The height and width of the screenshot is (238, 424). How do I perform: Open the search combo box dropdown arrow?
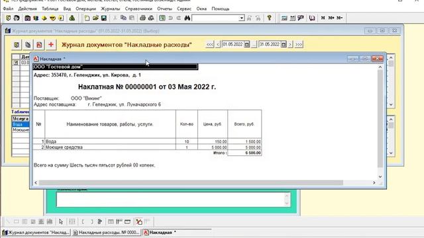tap(241, 18)
